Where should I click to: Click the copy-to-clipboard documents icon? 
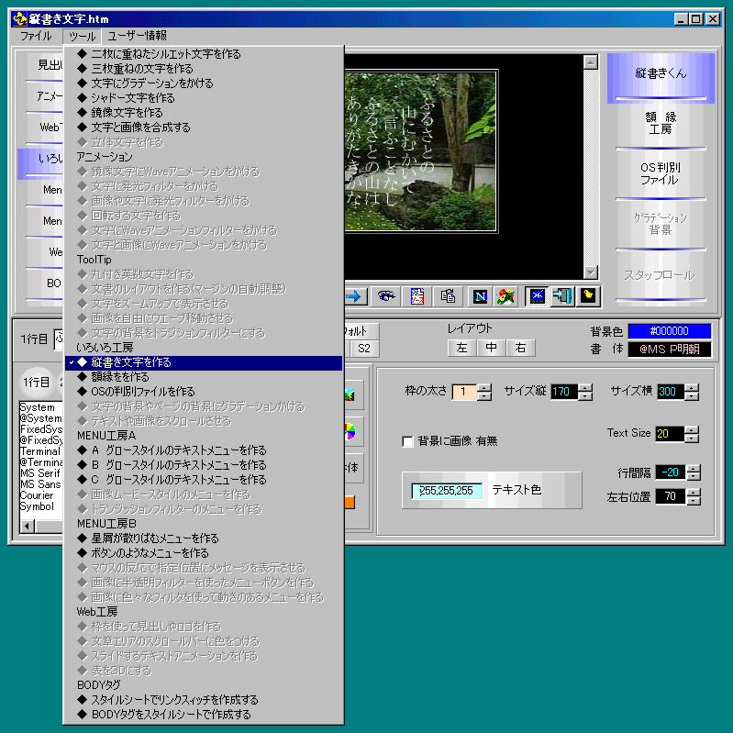pyautogui.click(x=449, y=295)
